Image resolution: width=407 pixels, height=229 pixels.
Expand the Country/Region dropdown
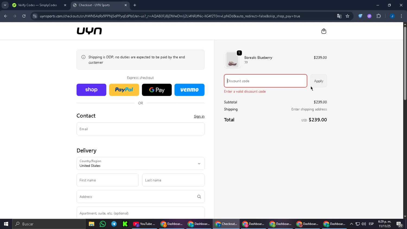coord(141,164)
